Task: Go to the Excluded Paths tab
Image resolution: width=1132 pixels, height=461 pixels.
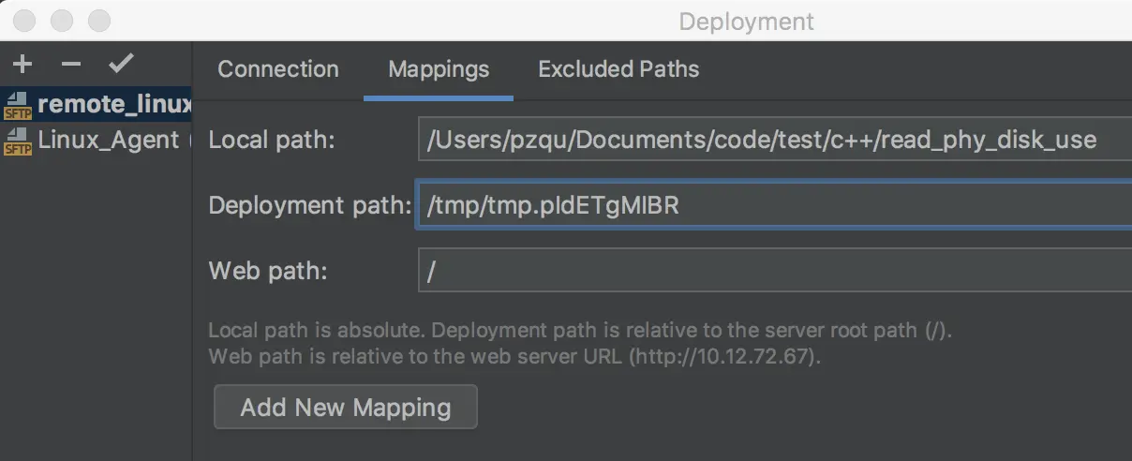Action: tap(618, 69)
